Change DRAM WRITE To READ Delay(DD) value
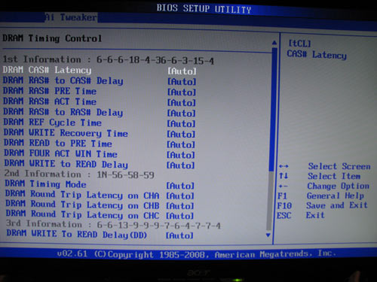377x282 pixels. pyautogui.click(x=179, y=235)
